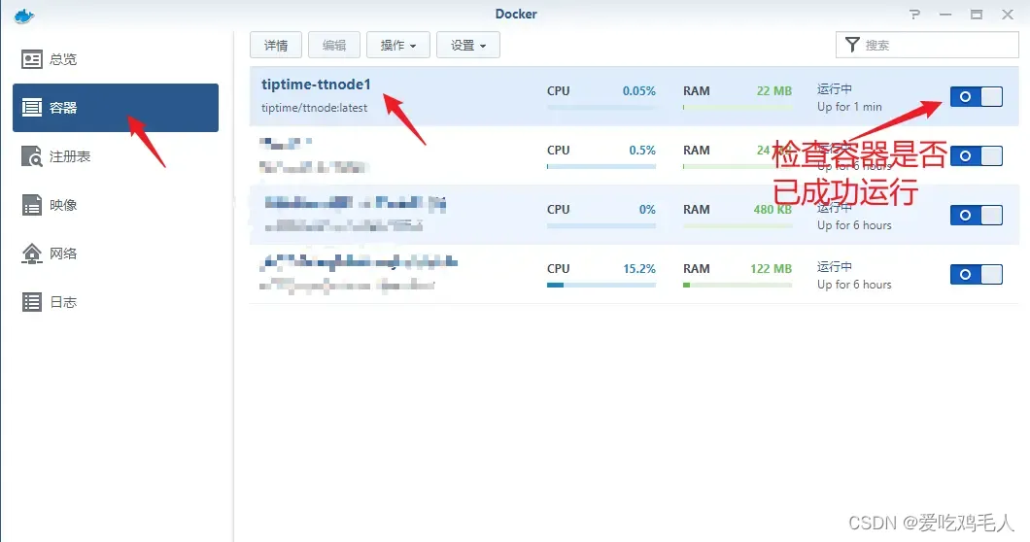Click the Docker whale logo icon
The height and width of the screenshot is (542, 1030).
click(x=23, y=16)
